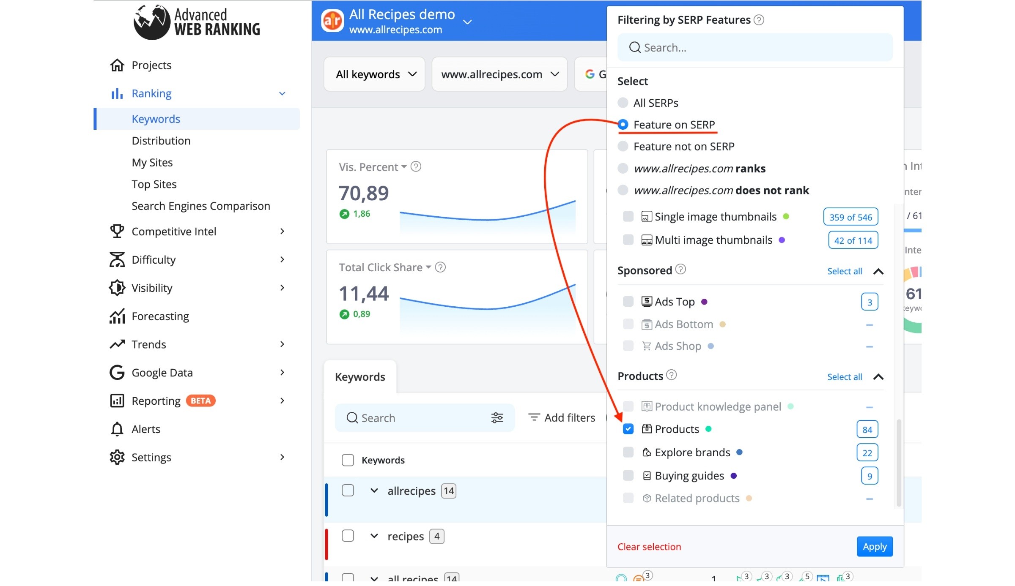The width and height of the screenshot is (1015, 586).
Task: Click the Buying guides feature icon
Action: [647, 477]
